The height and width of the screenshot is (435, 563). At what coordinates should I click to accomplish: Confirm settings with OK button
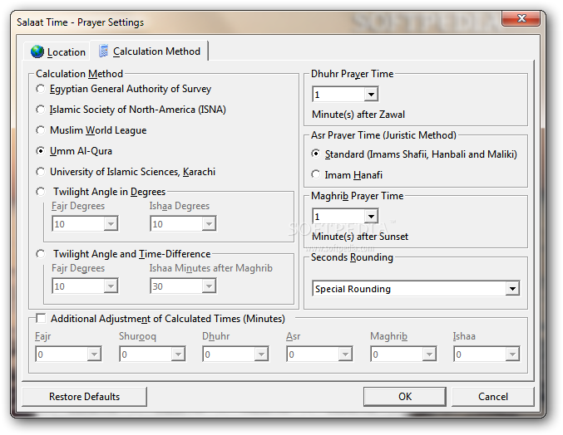click(x=405, y=397)
